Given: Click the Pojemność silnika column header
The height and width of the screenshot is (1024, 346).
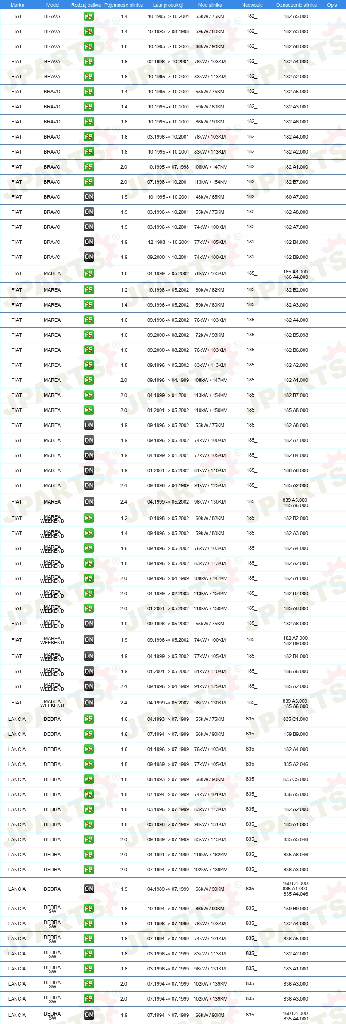Looking at the screenshot, I should 123,5.
